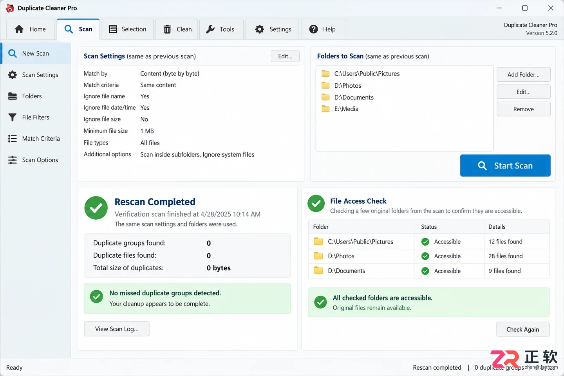Click the File Access Check green checkmark
The image size is (564, 376).
tap(316, 204)
